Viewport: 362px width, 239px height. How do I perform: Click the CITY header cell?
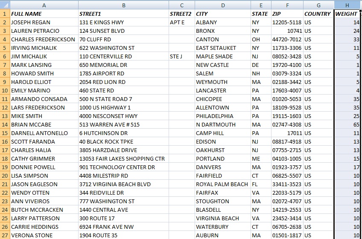223,14
